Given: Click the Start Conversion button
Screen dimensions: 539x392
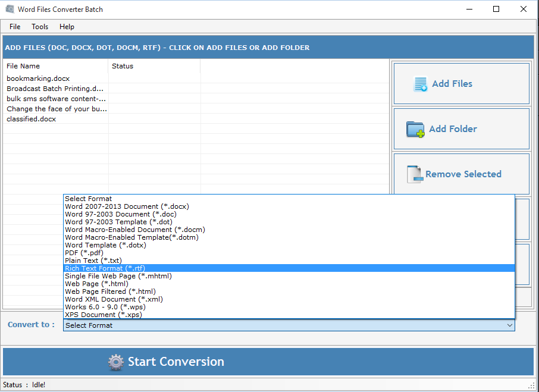Looking at the screenshot, I should point(268,362).
